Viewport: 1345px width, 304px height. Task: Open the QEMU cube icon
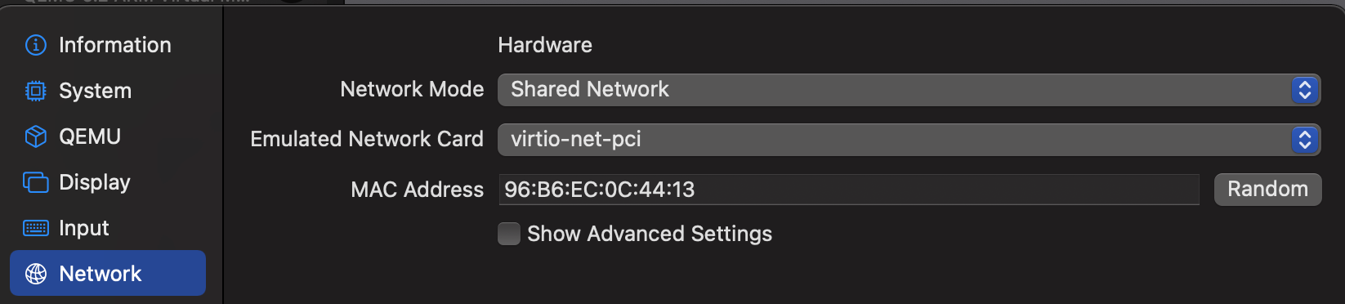click(x=36, y=136)
